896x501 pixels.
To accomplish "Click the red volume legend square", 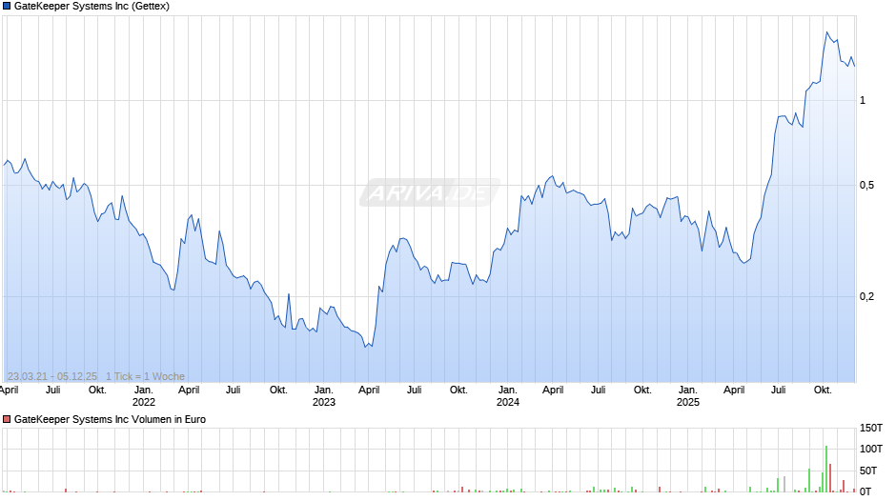I will pos(7,419).
